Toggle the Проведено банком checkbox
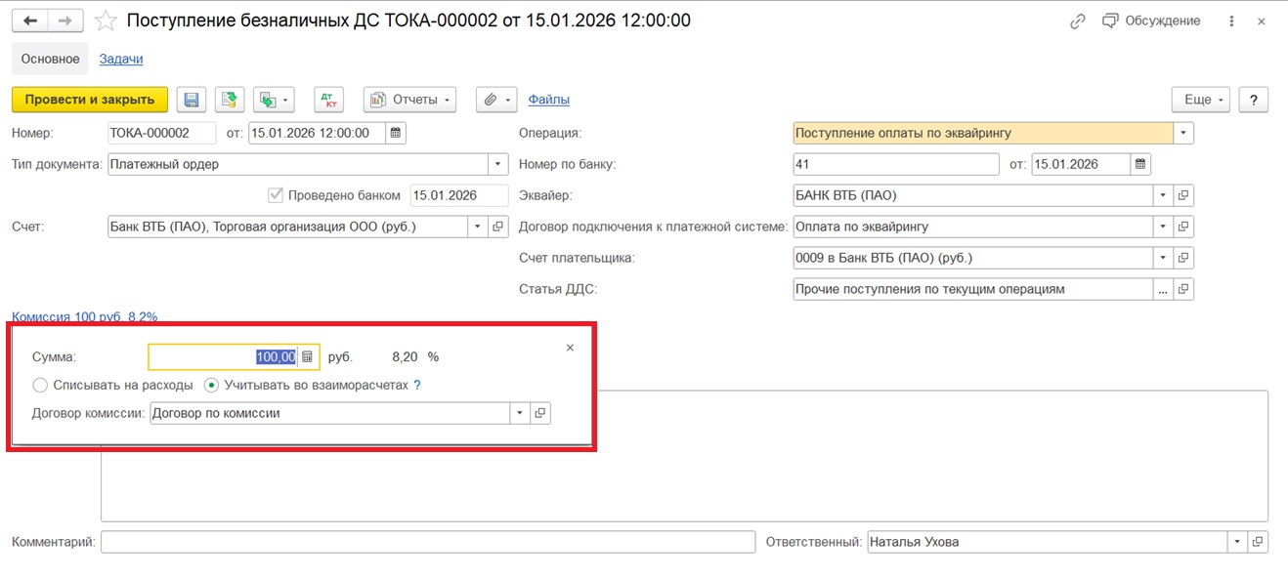 click(275, 195)
